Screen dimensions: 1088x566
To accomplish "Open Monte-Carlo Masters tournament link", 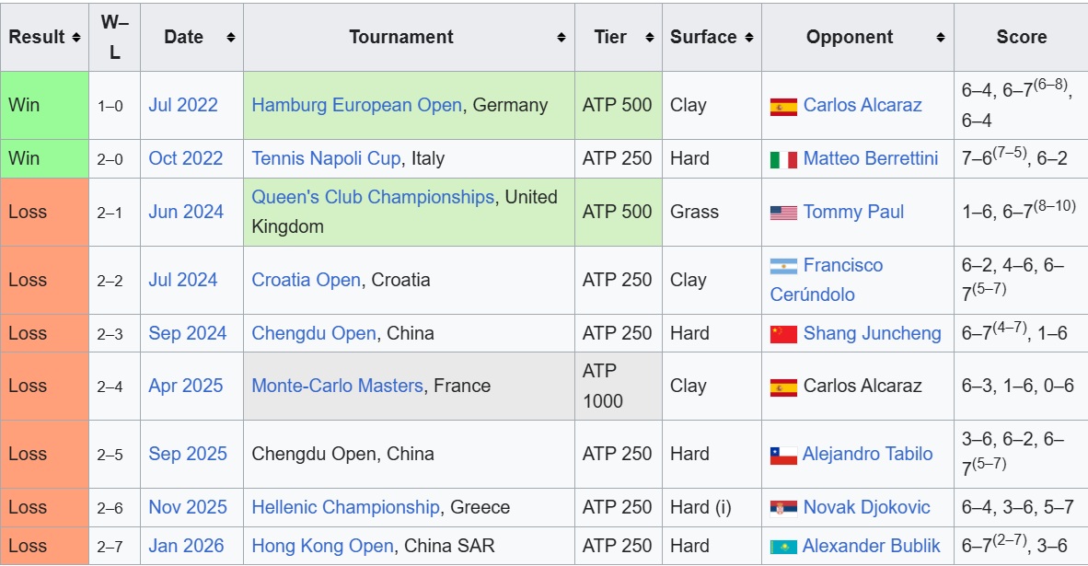I will click(337, 386).
